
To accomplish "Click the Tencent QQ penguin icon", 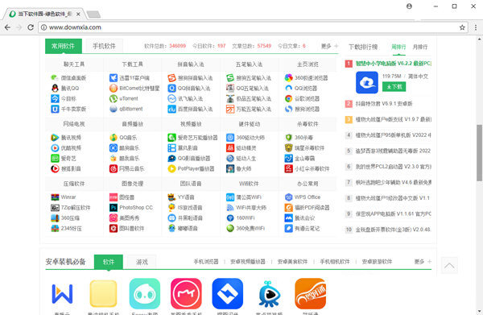I will (x=55, y=88).
